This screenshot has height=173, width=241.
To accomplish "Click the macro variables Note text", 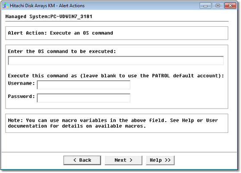I will tap(113, 123).
